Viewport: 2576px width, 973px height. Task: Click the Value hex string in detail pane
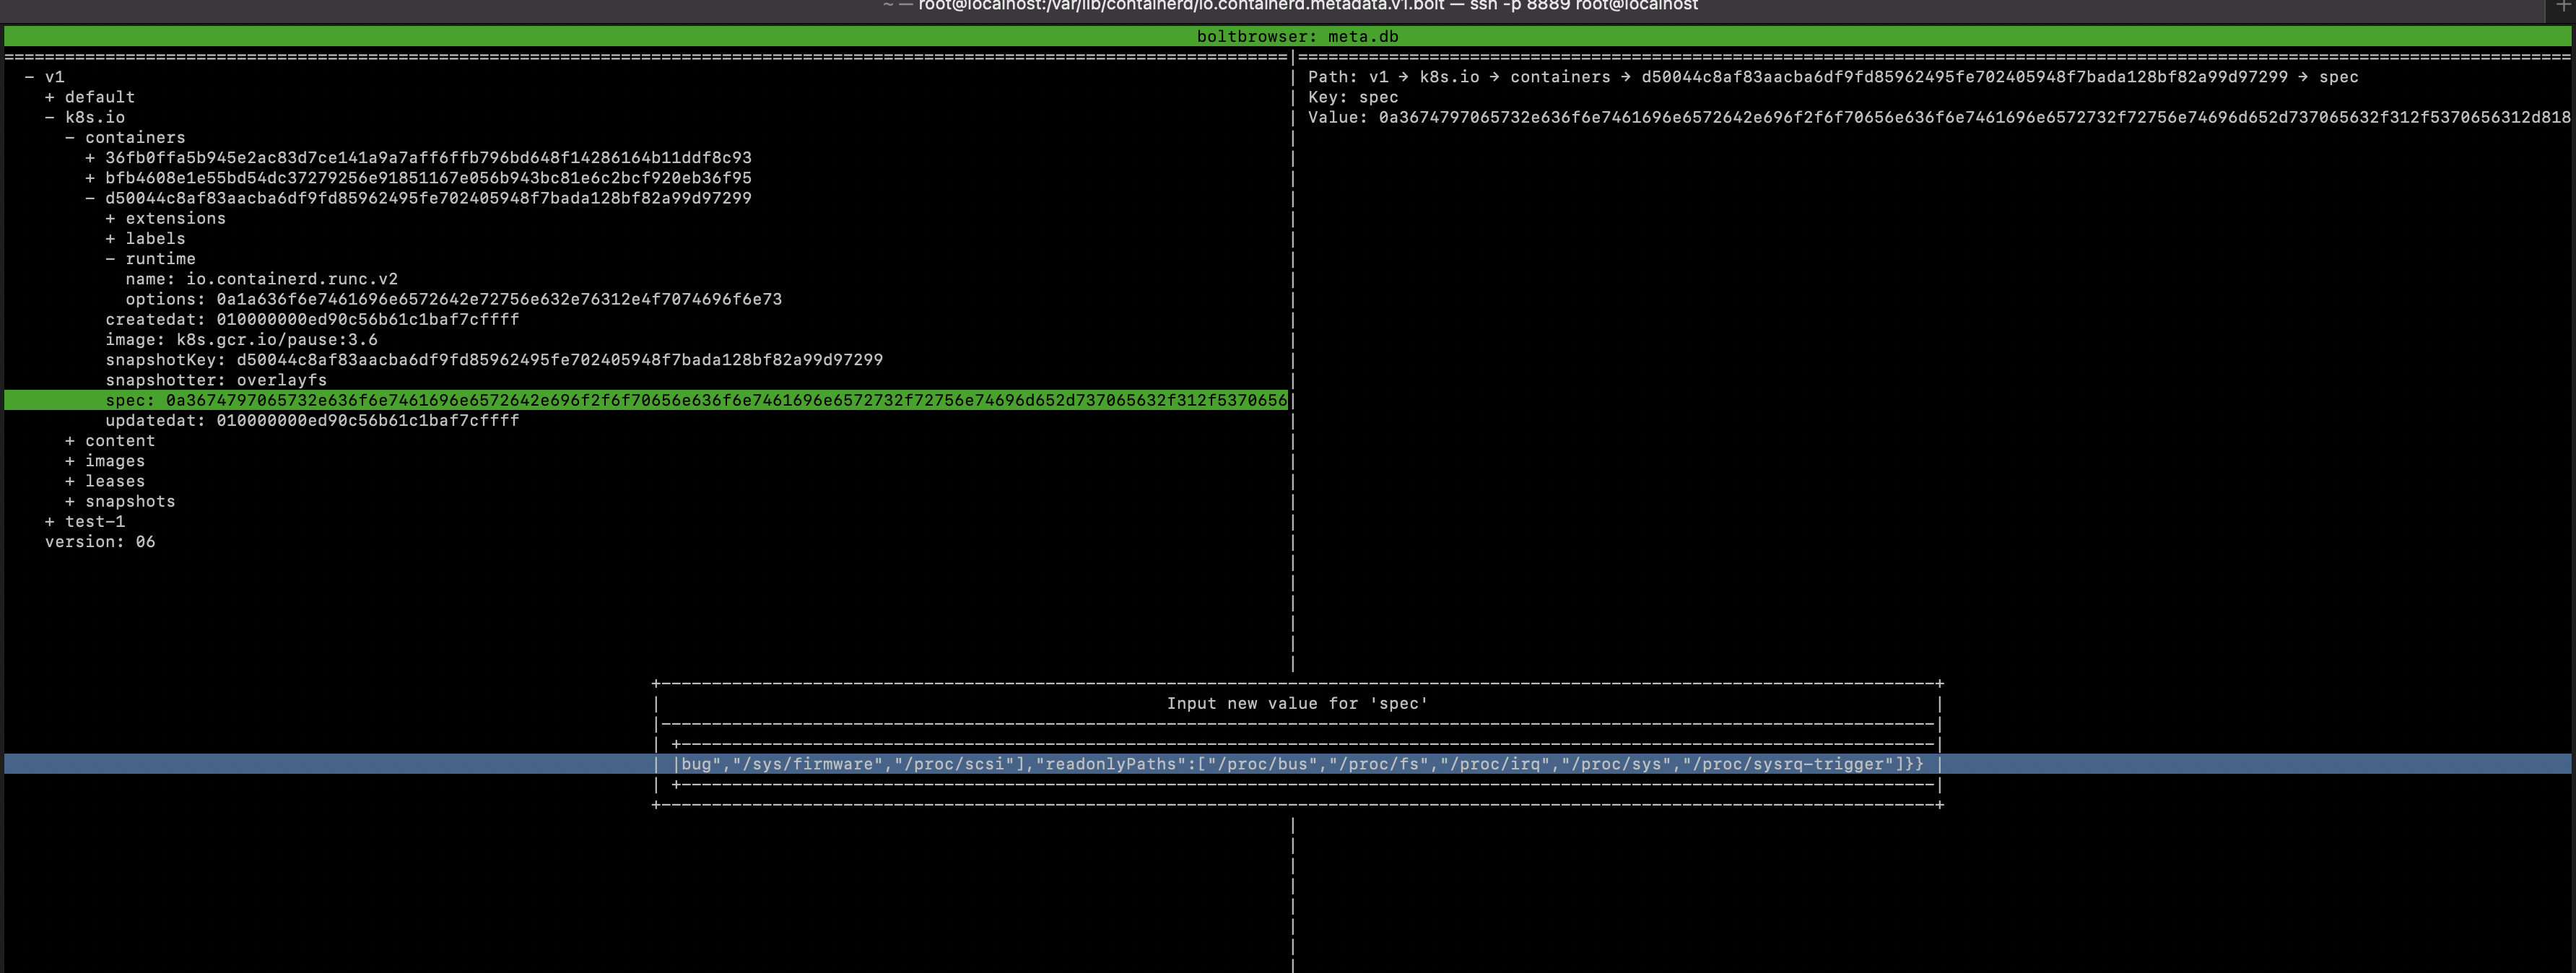pos(1974,118)
